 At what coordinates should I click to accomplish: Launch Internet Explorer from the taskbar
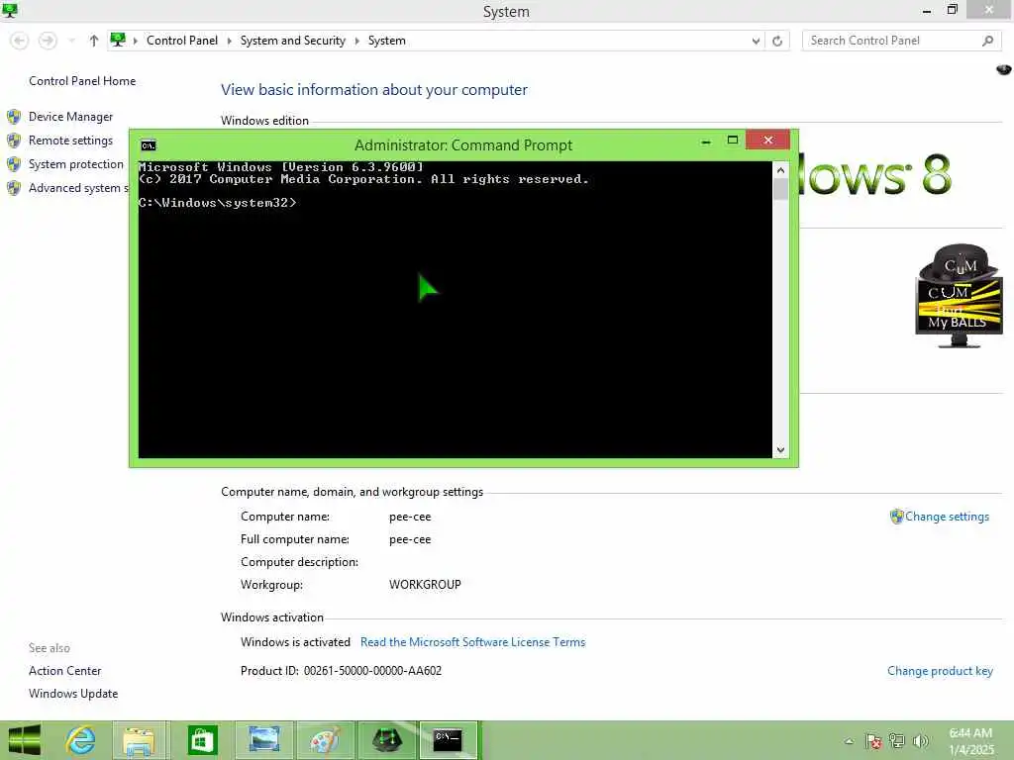pyautogui.click(x=81, y=740)
